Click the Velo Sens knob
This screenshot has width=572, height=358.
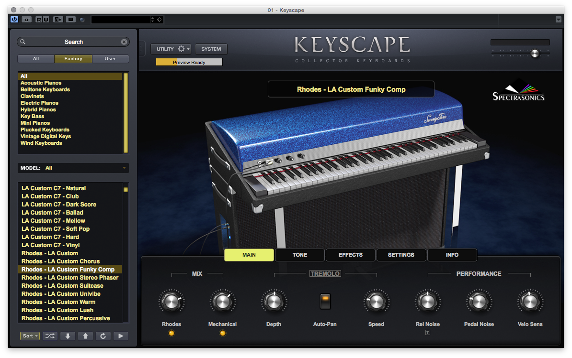(x=530, y=301)
